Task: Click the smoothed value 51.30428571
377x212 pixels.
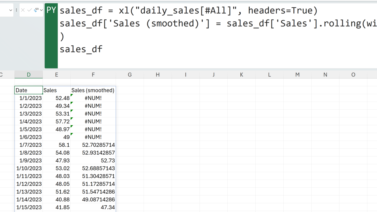Action: point(93,176)
